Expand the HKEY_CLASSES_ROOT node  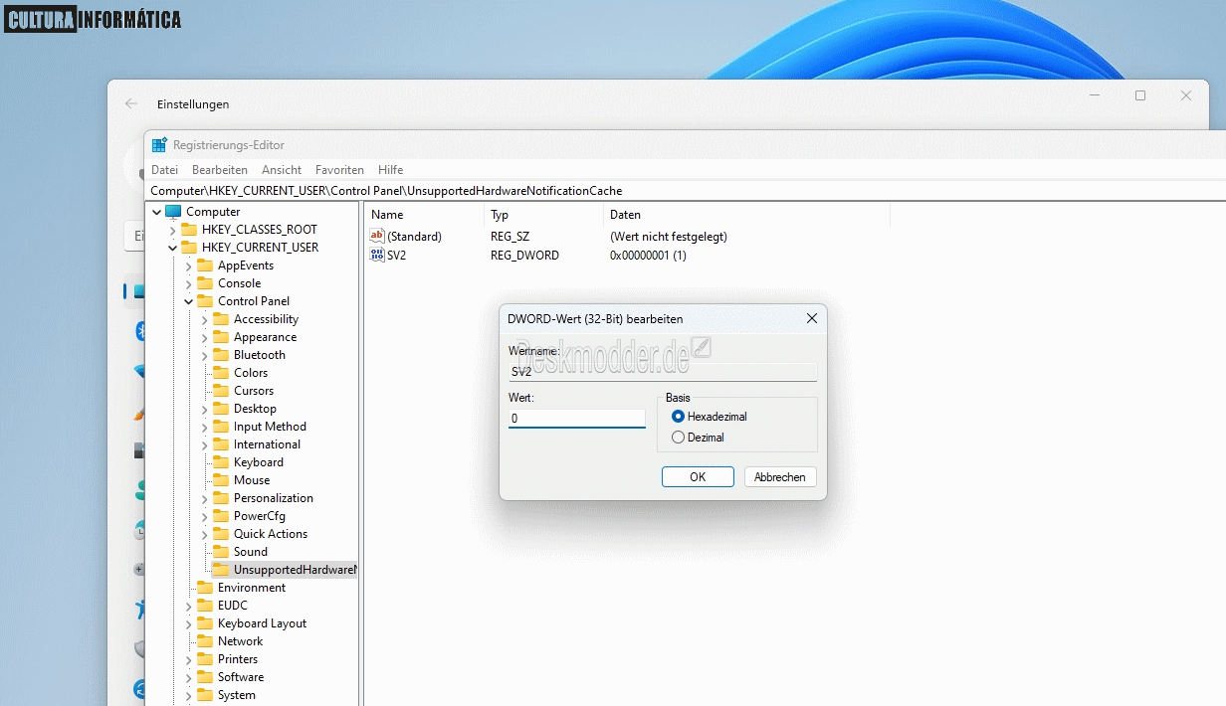coord(172,230)
